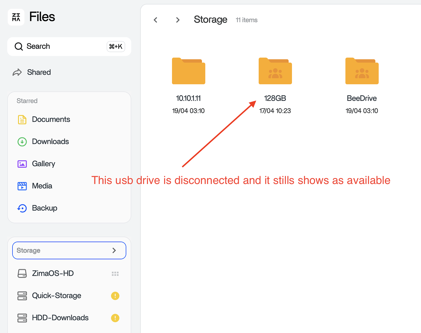Open the Quick-Storage volume
Image resolution: width=421 pixels, height=333 pixels.
click(57, 296)
